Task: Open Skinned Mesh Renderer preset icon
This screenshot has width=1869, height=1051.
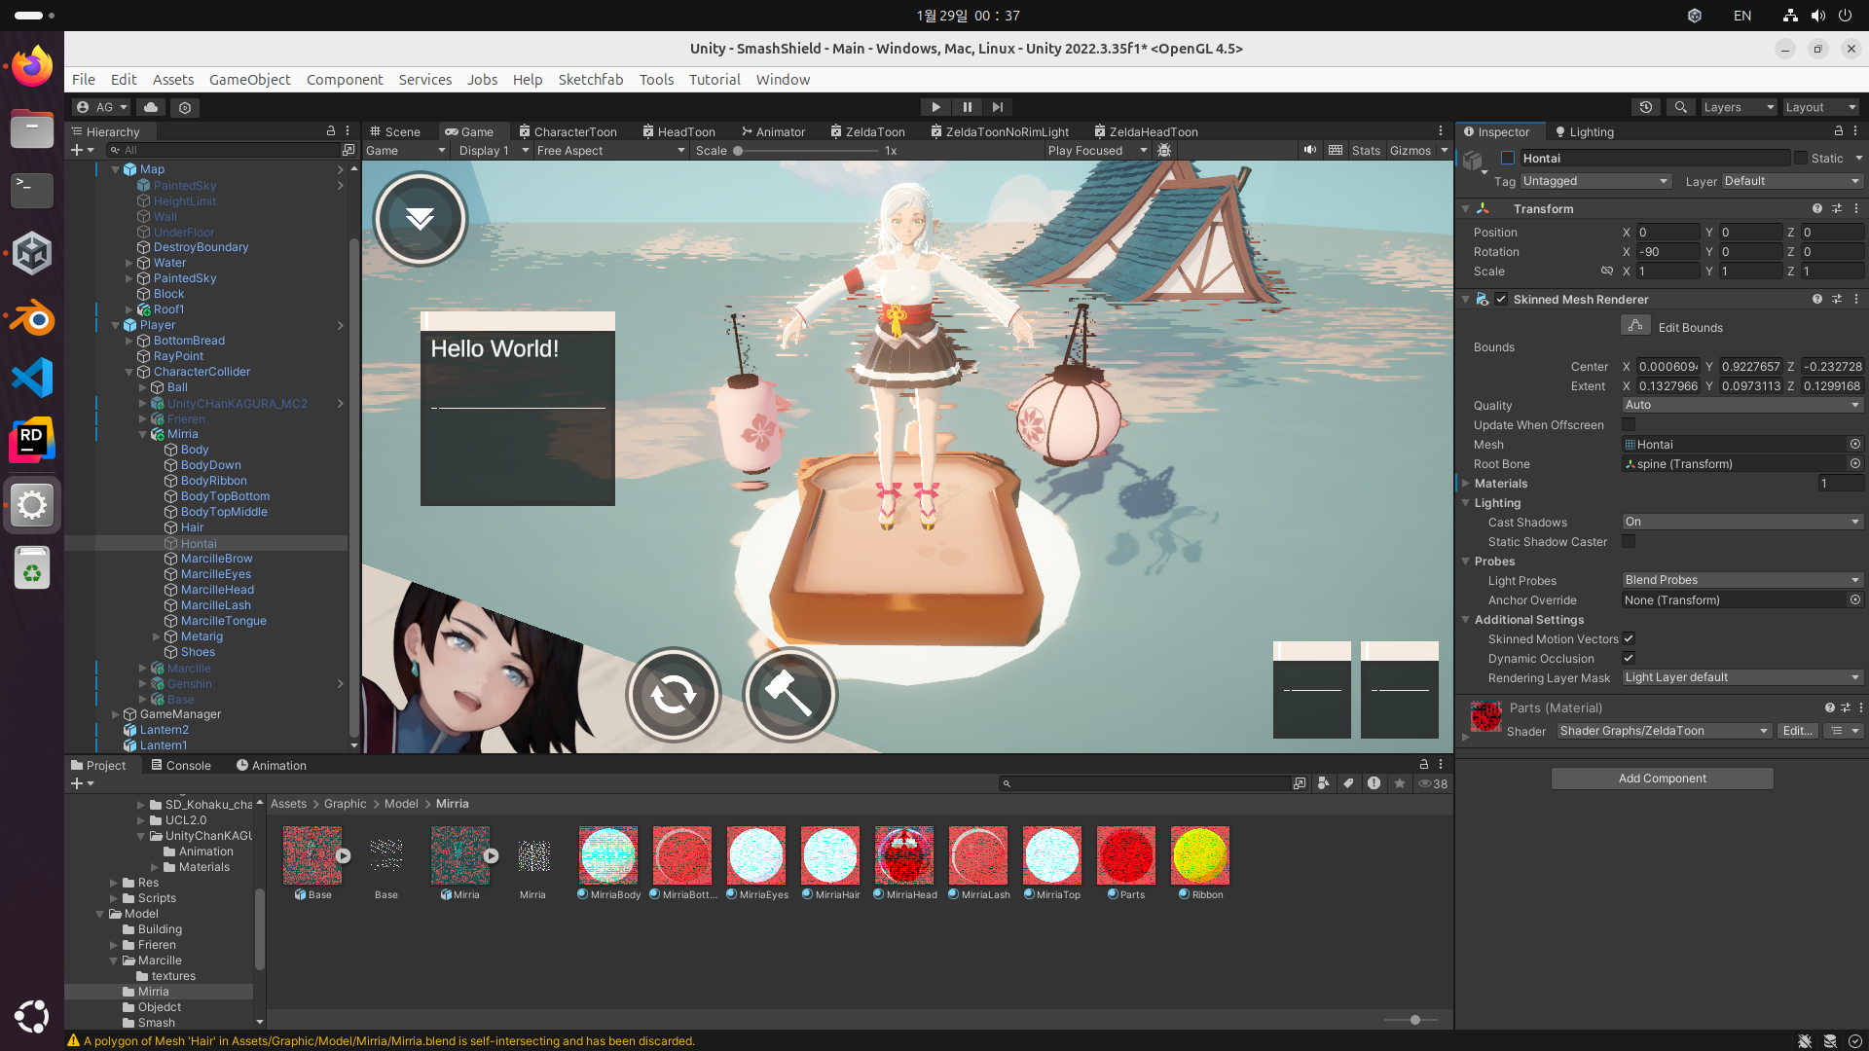Action: 1837,299
